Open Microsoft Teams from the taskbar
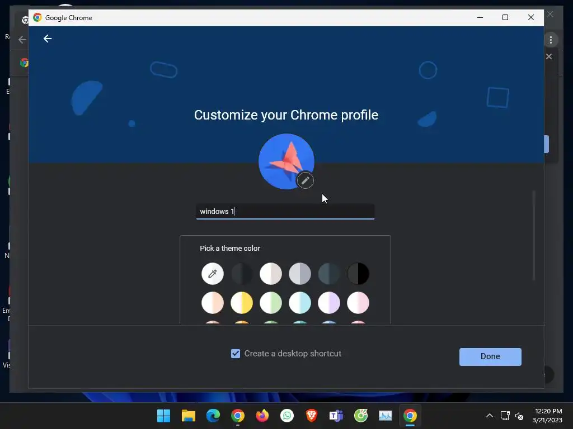This screenshot has height=429, width=573. pyautogui.click(x=336, y=416)
